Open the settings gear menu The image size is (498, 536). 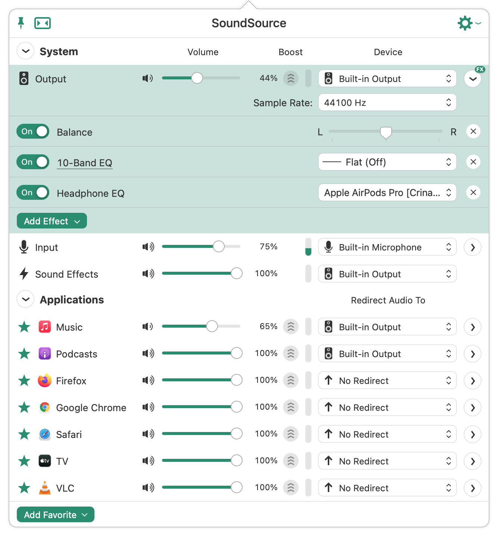[x=469, y=23]
